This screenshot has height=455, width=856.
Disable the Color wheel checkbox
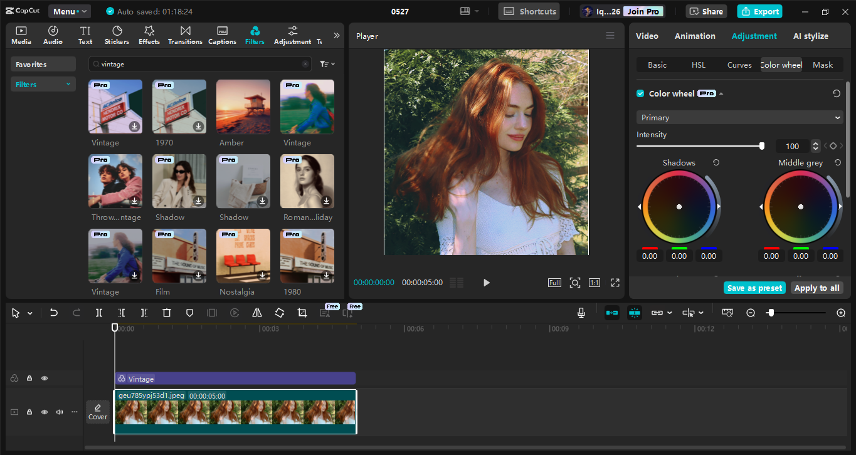[x=640, y=93]
